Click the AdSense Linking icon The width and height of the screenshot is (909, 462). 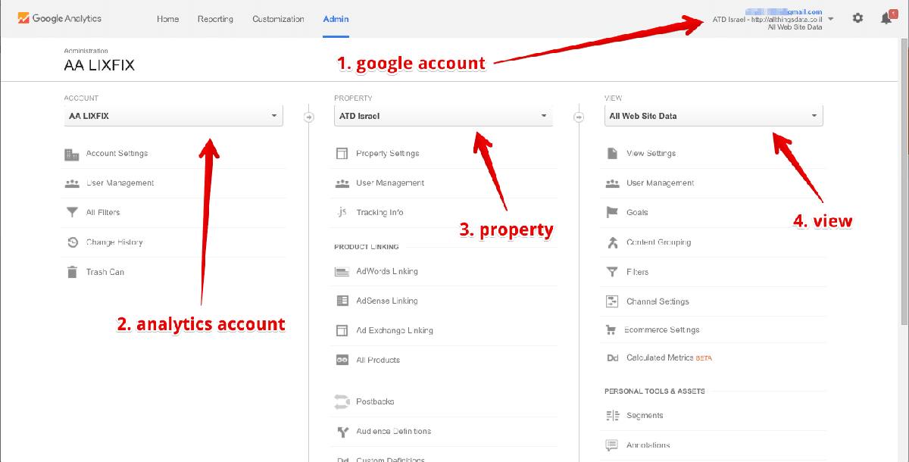[x=342, y=301]
